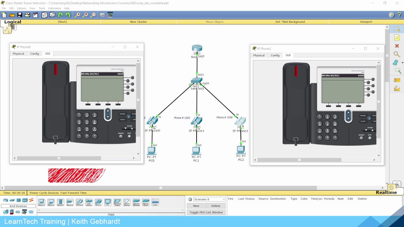Click Fast Forward Time
404x227 pixels.
pos(74,193)
